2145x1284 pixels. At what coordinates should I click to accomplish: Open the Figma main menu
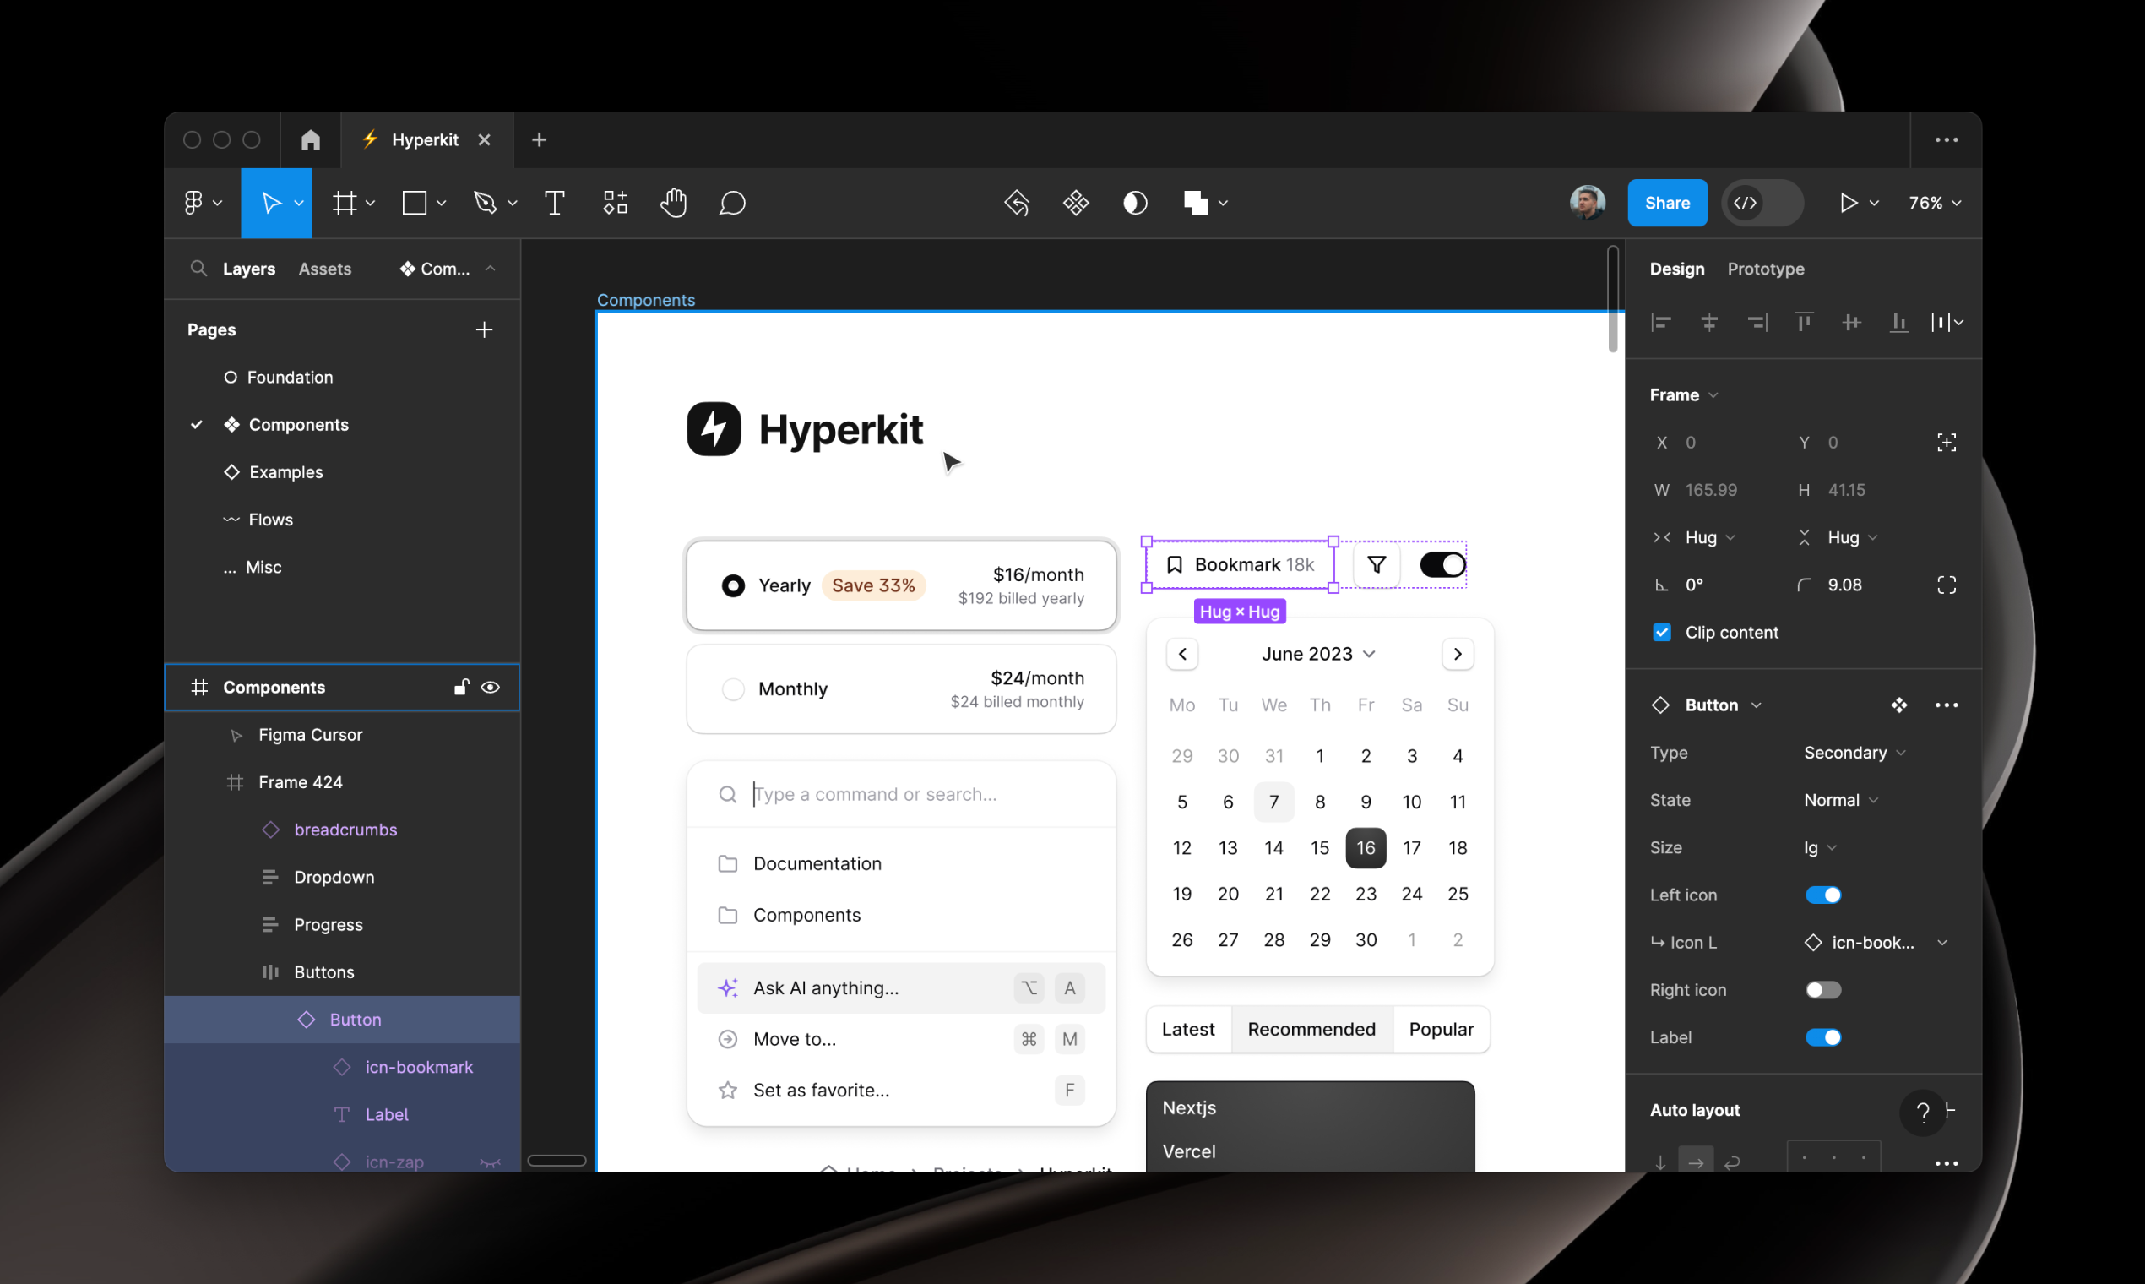coord(203,203)
